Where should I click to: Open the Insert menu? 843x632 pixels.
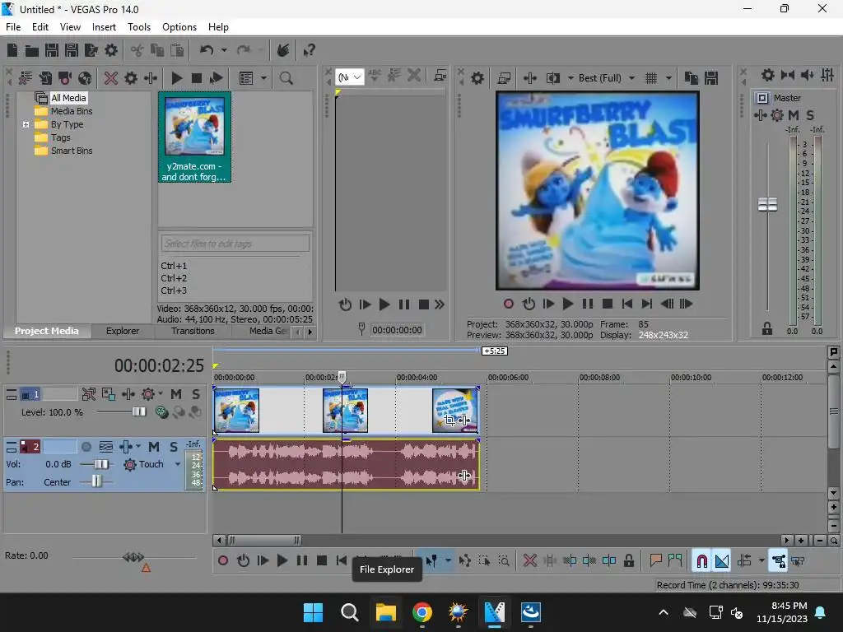coord(104,27)
